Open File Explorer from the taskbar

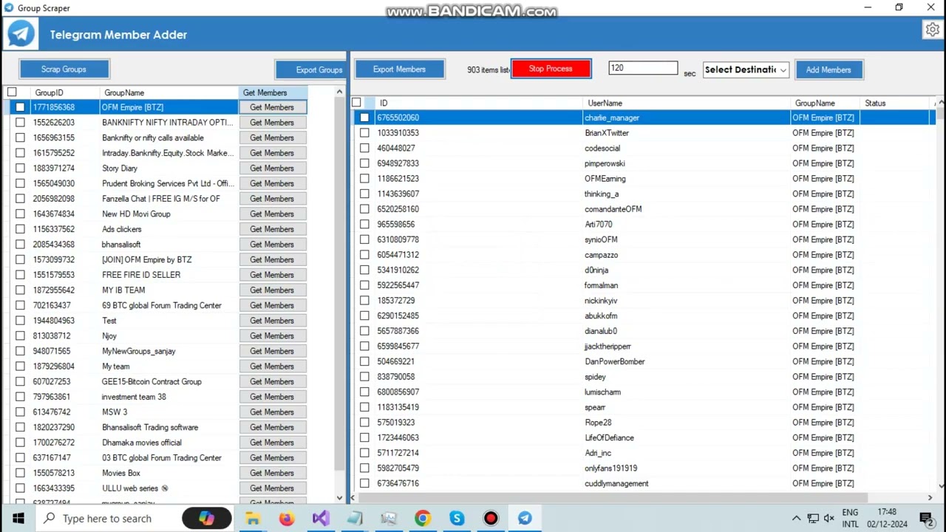coord(253,518)
